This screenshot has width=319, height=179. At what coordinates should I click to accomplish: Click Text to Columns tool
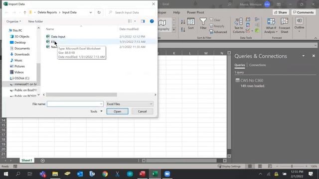point(238,25)
